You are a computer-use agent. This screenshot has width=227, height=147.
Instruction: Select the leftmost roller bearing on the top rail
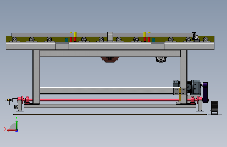[14, 39]
